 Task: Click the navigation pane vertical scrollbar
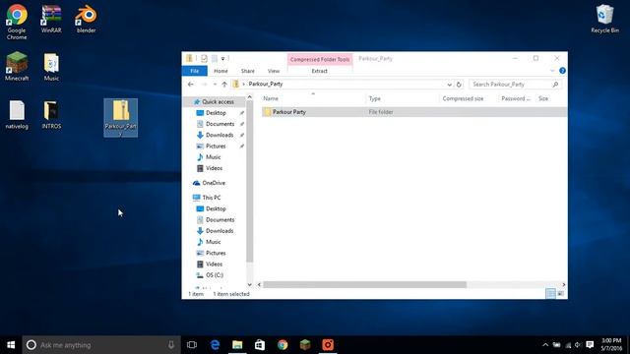249,181
